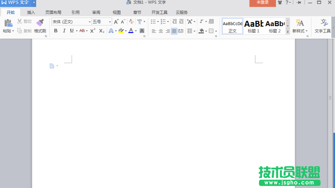
Task: Apply superscript formatting
Action: [93, 31]
